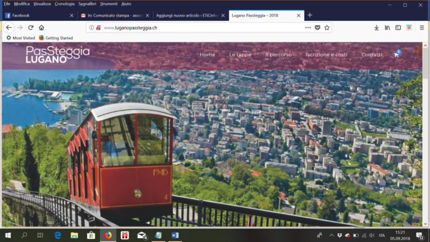Save page to Pocket icon

[x=318, y=28]
